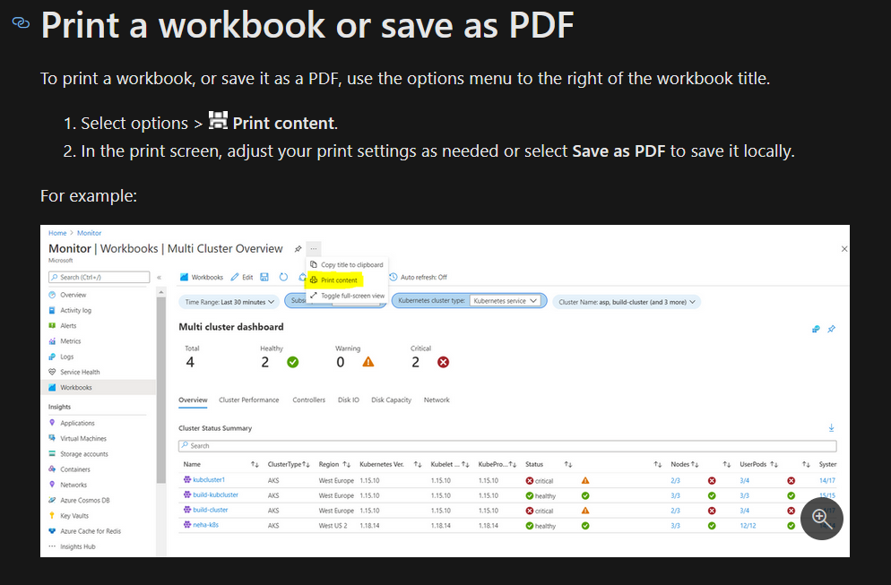
Task: Click the green Healthy check icon
Action: point(292,362)
